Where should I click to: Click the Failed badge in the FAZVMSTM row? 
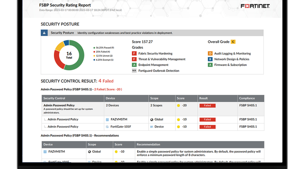(207, 120)
